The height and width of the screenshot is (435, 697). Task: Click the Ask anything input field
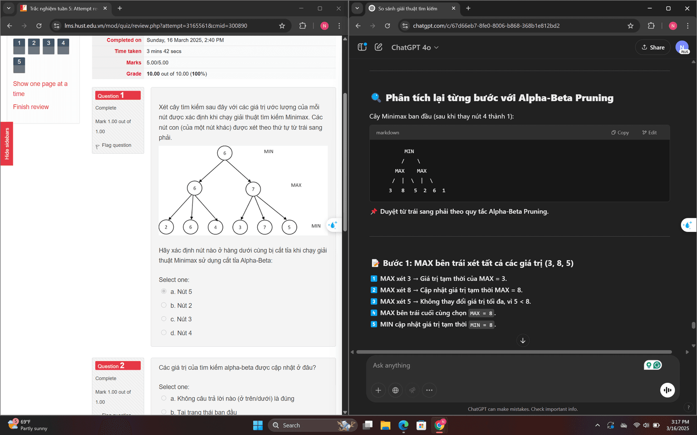point(504,366)
